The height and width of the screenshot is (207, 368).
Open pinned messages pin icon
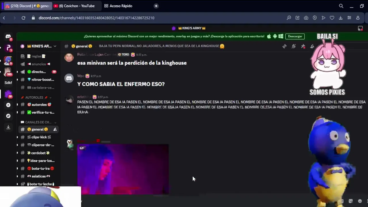click(303, 46)
